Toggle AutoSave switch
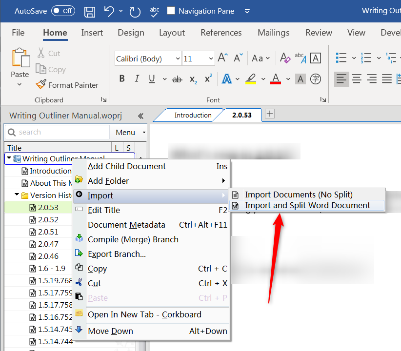 coord(63,11)
